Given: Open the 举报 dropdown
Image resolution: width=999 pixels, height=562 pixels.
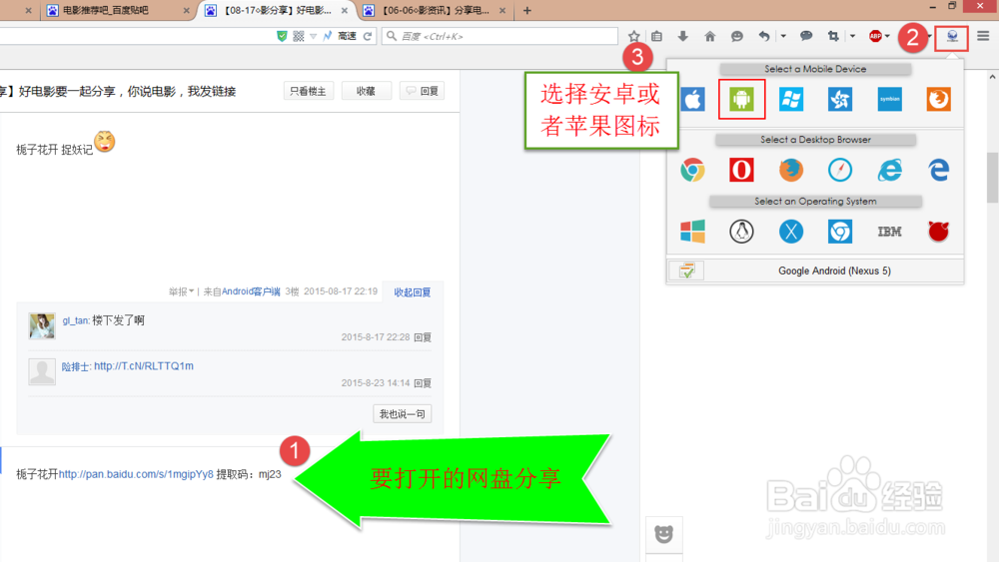Looking at the screenshot, I should (181, 291).
